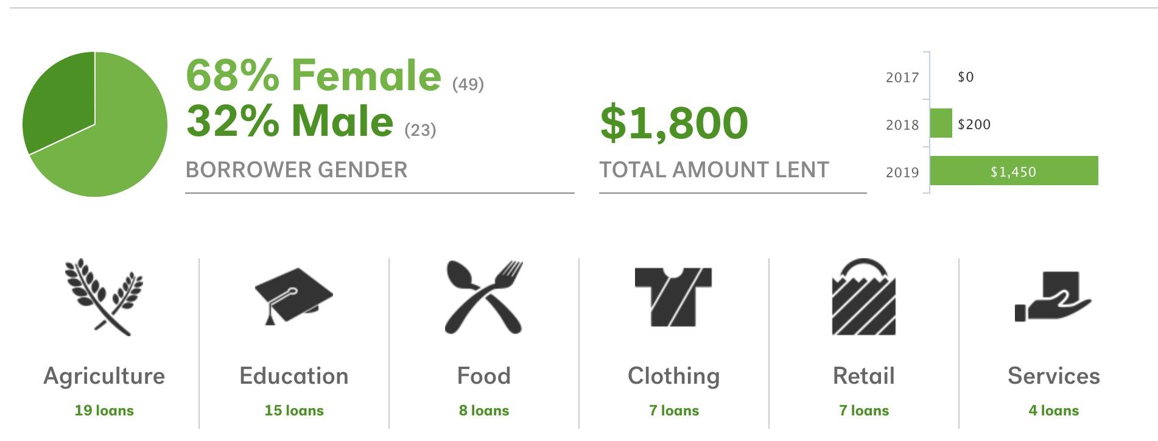Screen dimensions: 1158x441
Task: Open the 15 loans link under Education
Action: 294,411
